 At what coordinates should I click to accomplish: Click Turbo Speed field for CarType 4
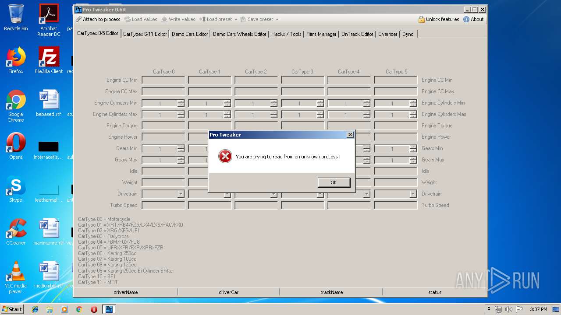tap(349, 205)
